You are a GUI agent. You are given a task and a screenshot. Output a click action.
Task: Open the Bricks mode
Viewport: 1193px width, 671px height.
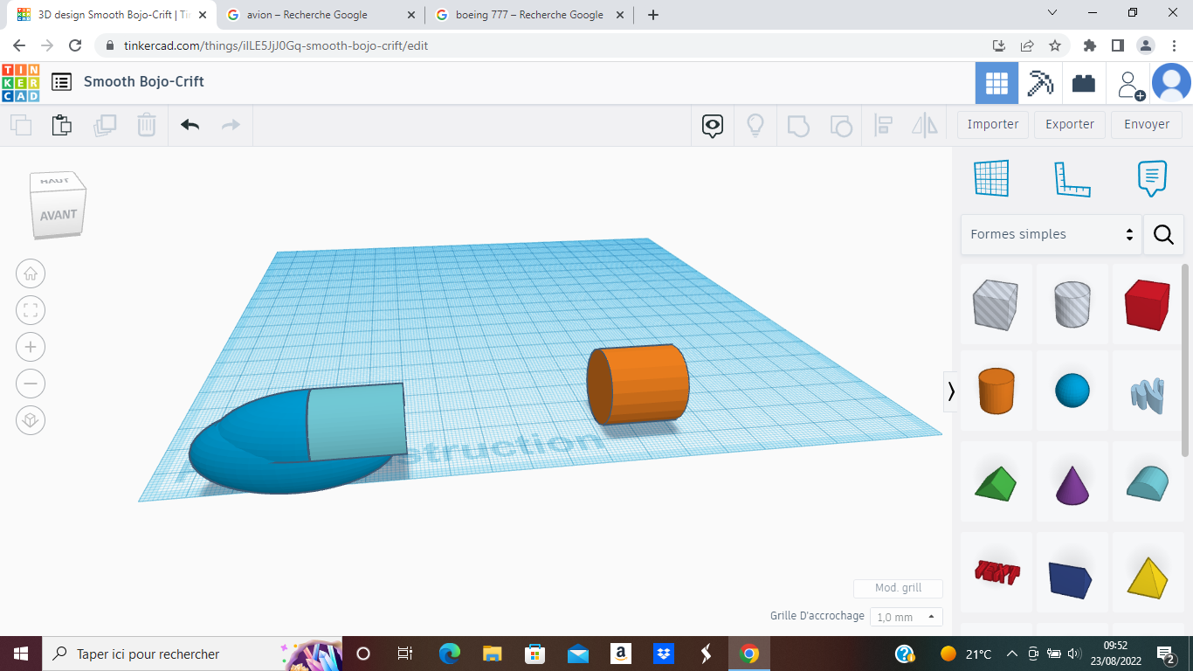(x=1084, y=83)
